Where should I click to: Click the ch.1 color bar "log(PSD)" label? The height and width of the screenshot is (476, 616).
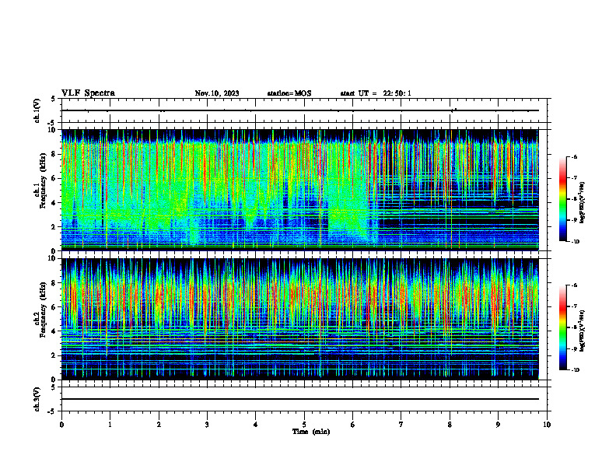tap(583, 203)
